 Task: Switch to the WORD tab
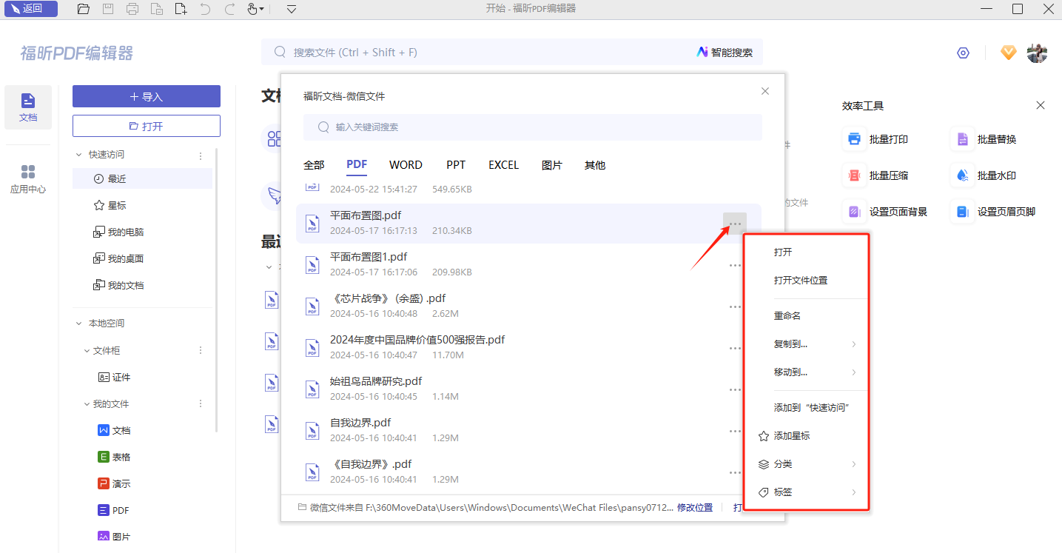coord(406,165)
